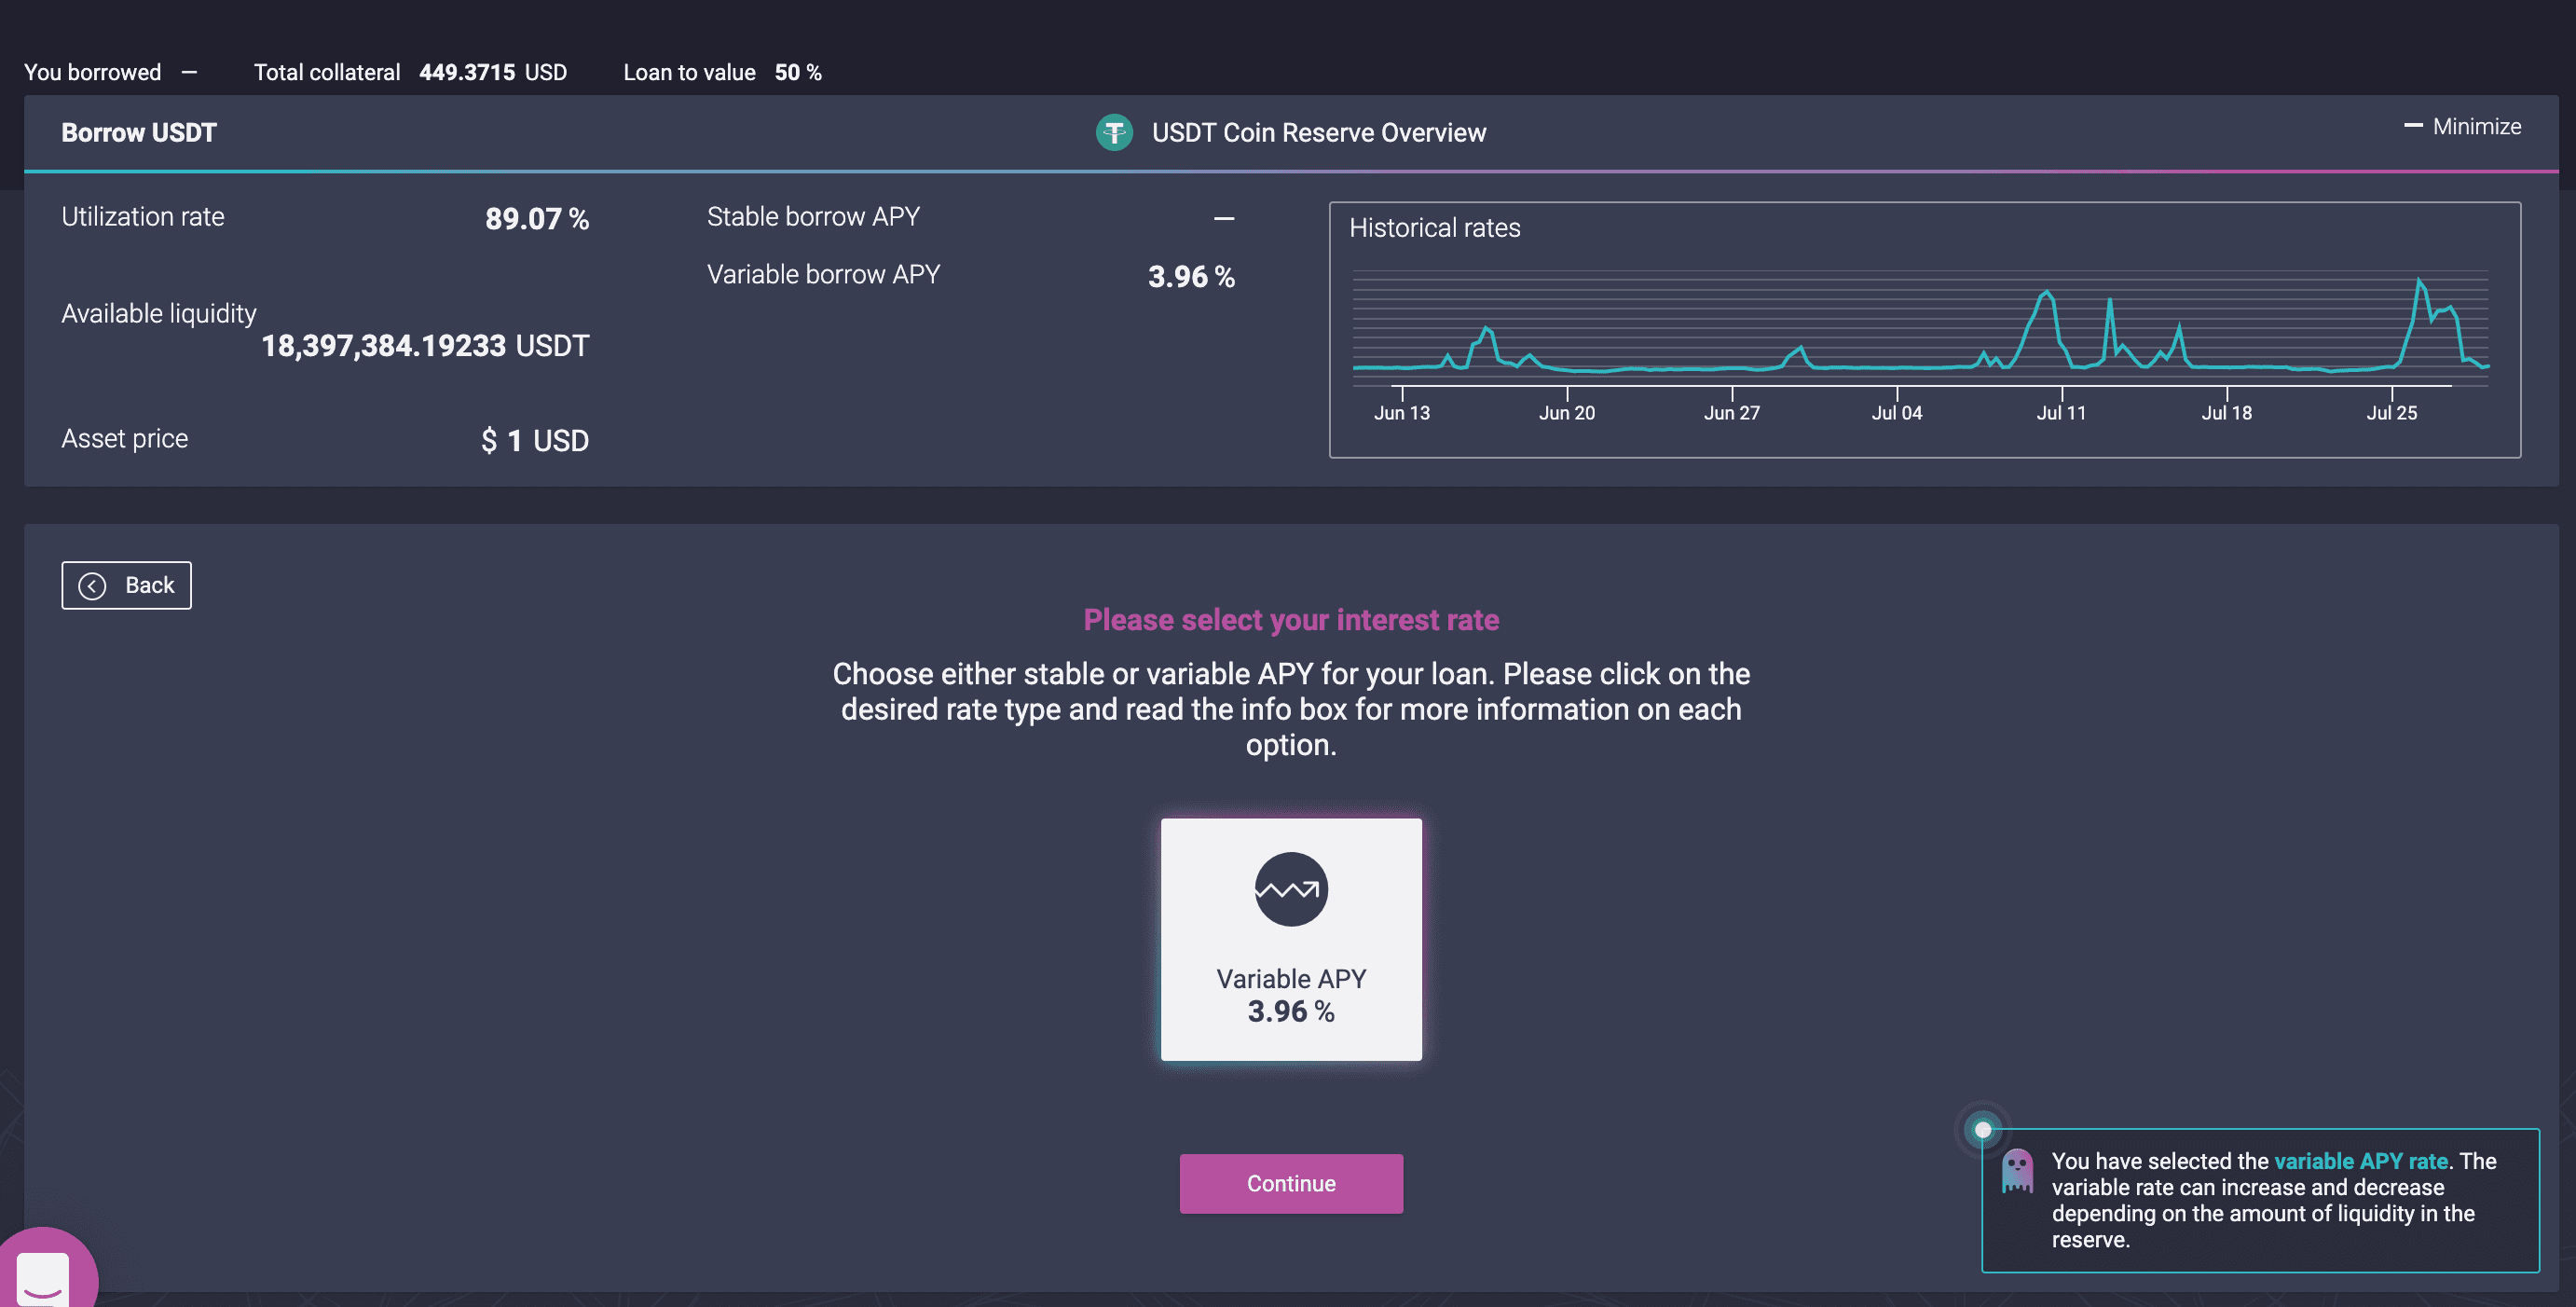The image size is (2576, 1307).
Task: Click the Total collateral 449.3715 USD value
Action: pos(493,72)
